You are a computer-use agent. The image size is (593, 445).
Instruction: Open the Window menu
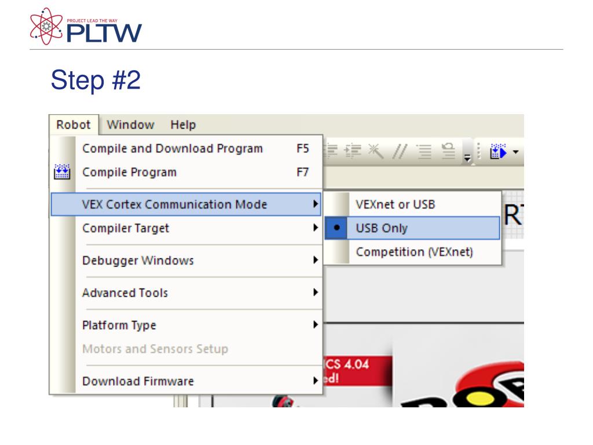tap(130, 125)
